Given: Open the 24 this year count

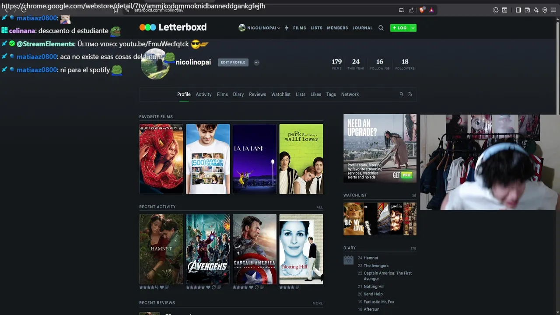Looking at the screenshot, I should click(356, 63).
